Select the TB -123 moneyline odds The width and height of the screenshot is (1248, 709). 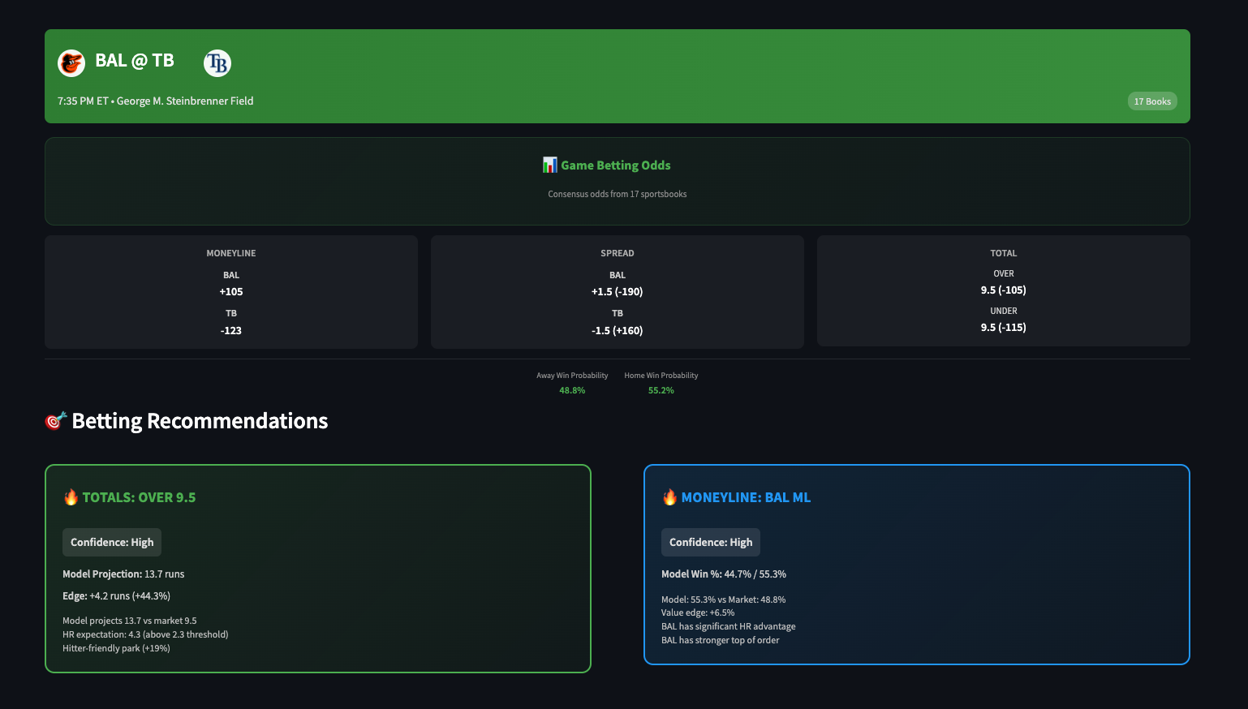tap(230, 330)
